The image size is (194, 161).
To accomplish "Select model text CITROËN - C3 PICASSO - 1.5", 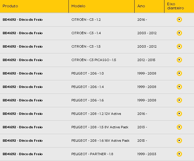I will 94,60.
